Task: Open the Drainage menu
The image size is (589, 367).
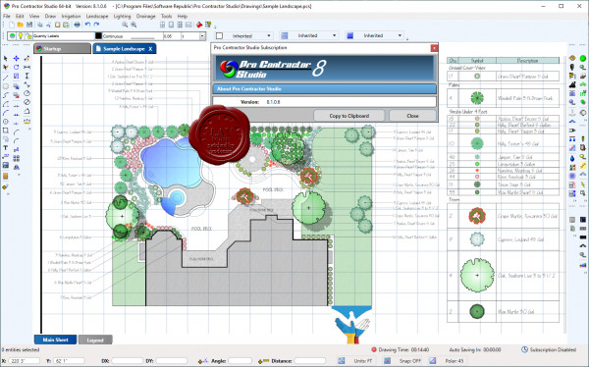Action: tap(145, 16)
